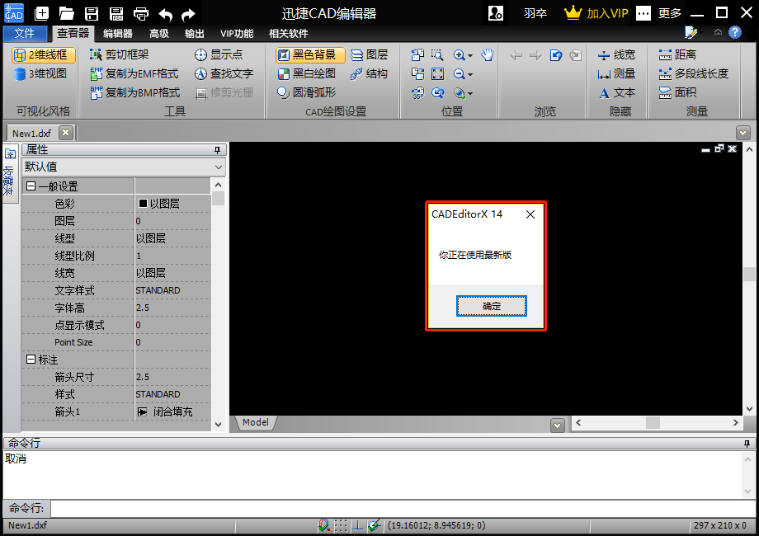
Task: Click the rotate 35 degrees icon
Action: pos(417,92)
